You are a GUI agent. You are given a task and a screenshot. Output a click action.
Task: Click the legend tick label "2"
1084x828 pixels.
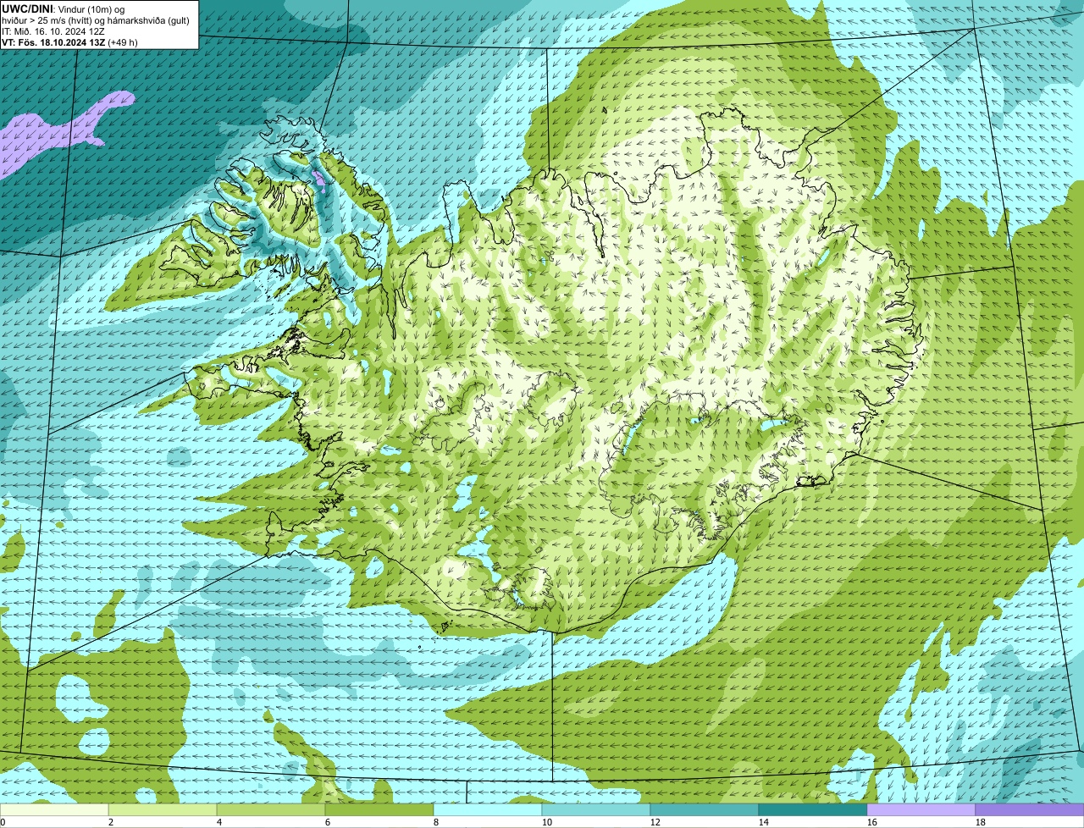[x=111, y=822]
